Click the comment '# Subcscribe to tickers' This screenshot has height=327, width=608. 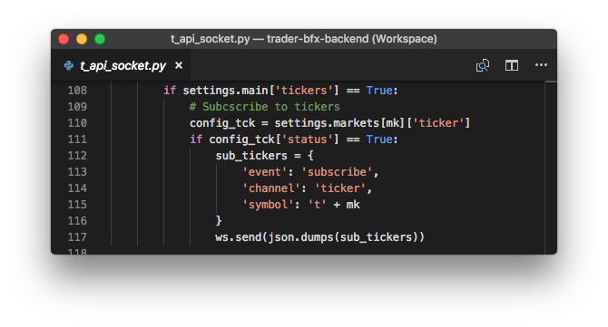tap(264, 106)
